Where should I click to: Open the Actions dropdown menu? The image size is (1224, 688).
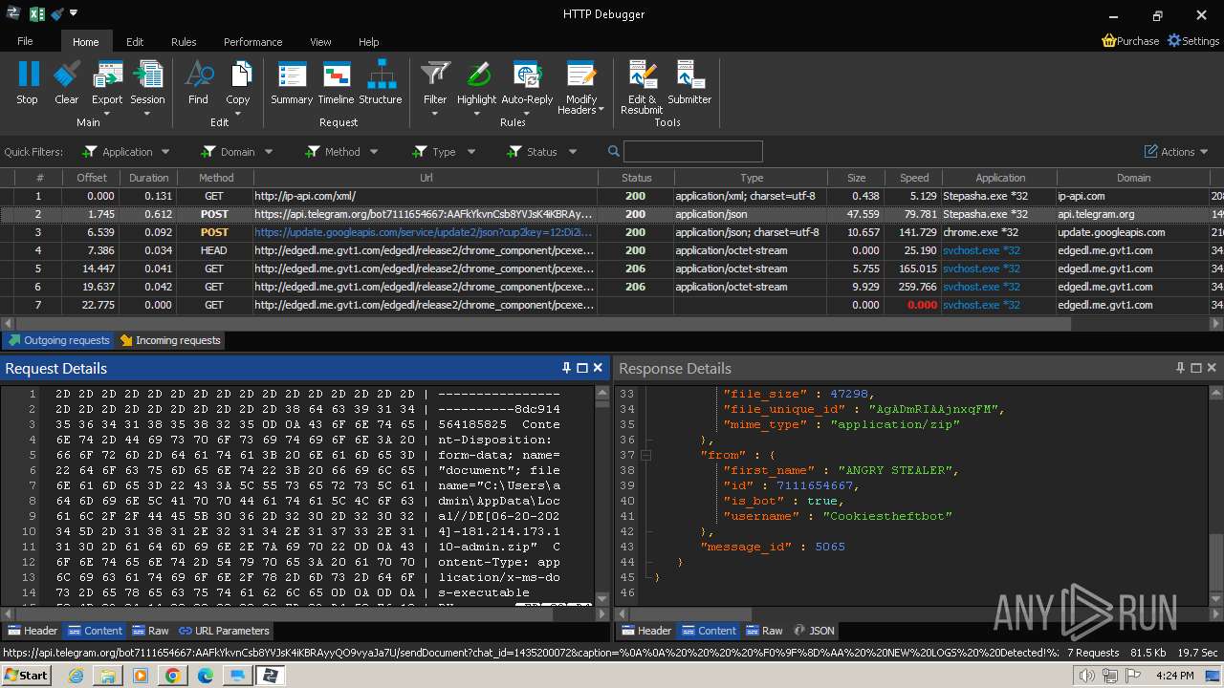[x=1177, y=152]
